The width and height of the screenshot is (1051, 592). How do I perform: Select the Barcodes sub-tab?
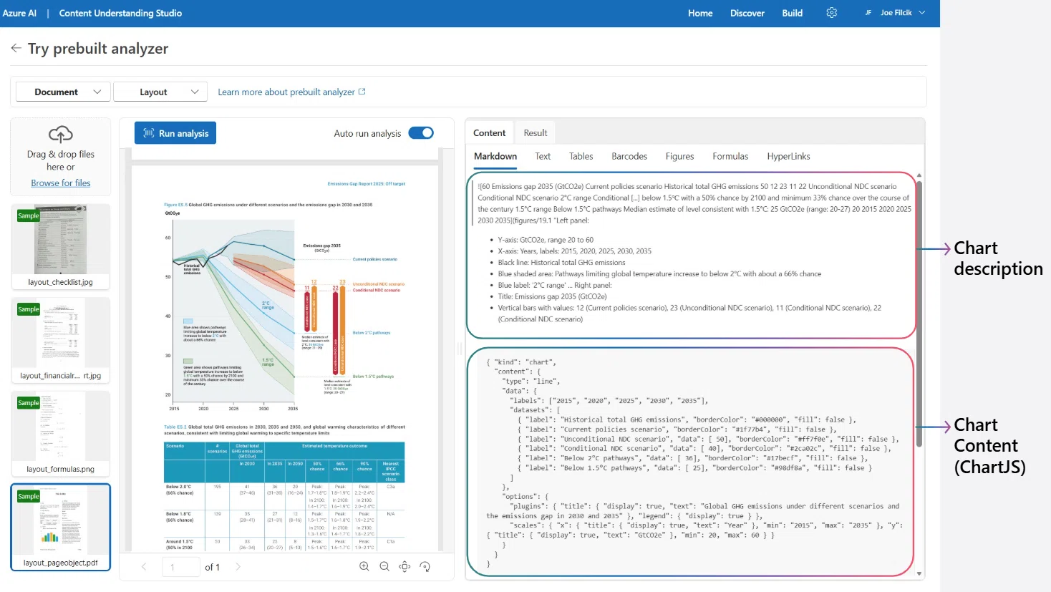629,156
